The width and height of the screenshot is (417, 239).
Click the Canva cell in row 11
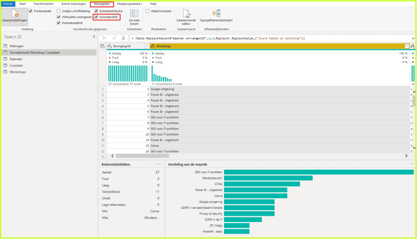[x=280, y=146]
